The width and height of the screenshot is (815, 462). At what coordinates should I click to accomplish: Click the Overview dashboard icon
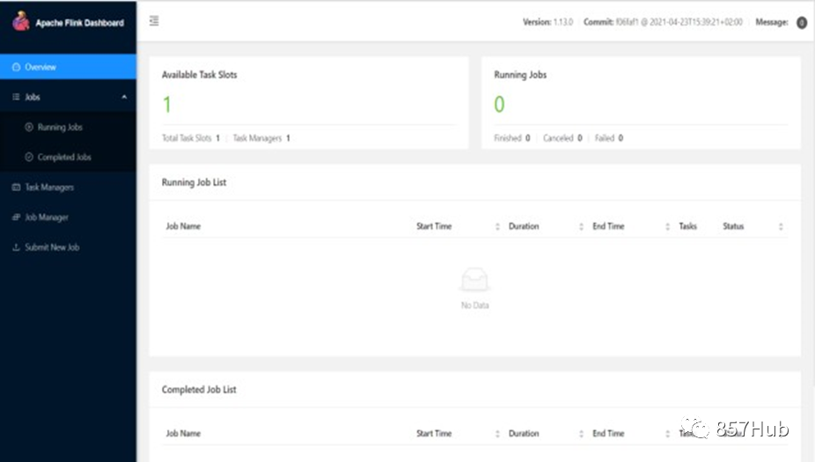coord(16,67)
